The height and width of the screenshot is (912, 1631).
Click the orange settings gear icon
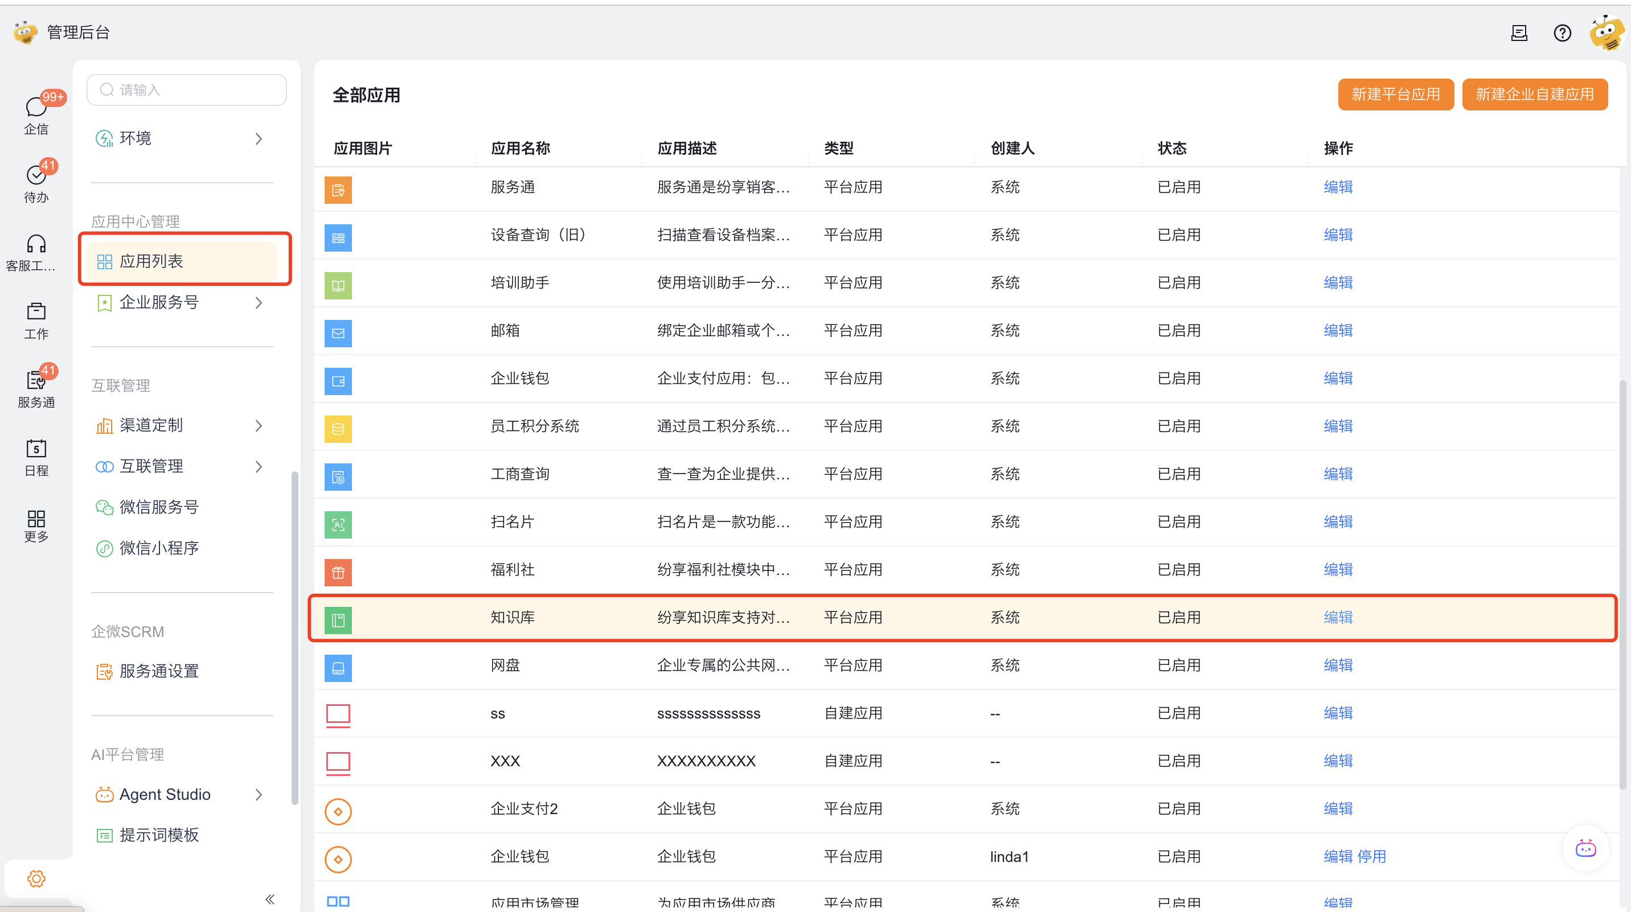tap(36, 878)
